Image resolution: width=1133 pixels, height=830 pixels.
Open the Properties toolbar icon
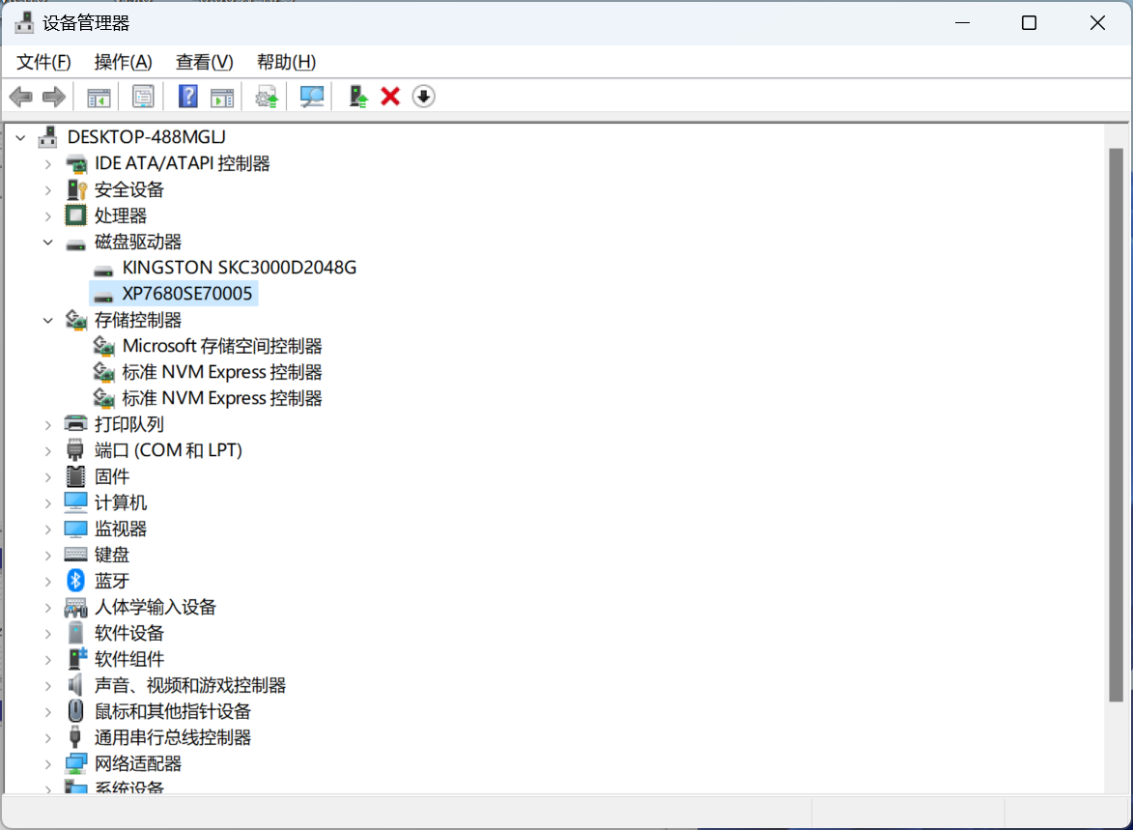tap(143, 97)
